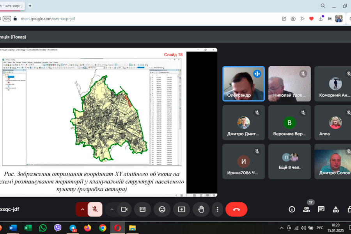Open Opera easy setup sliders icon
This screenshot has height=234, width=351.
[330, 19]
